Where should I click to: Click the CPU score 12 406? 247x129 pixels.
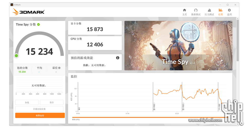coord(95,45)
